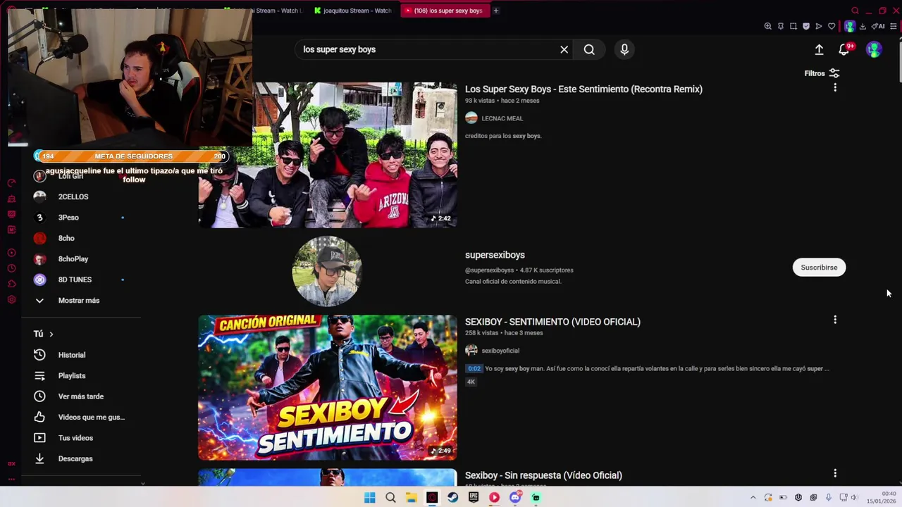Open the browser profile avatar in toolbar

click(850, 26)
